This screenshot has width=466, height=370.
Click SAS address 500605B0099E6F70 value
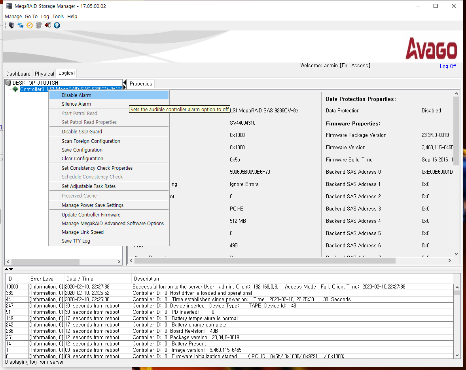(250, 172)
